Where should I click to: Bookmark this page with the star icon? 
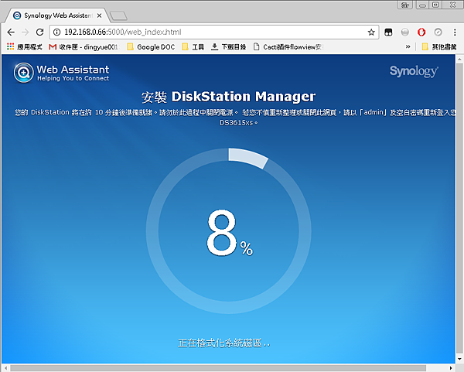coord(371,32)
